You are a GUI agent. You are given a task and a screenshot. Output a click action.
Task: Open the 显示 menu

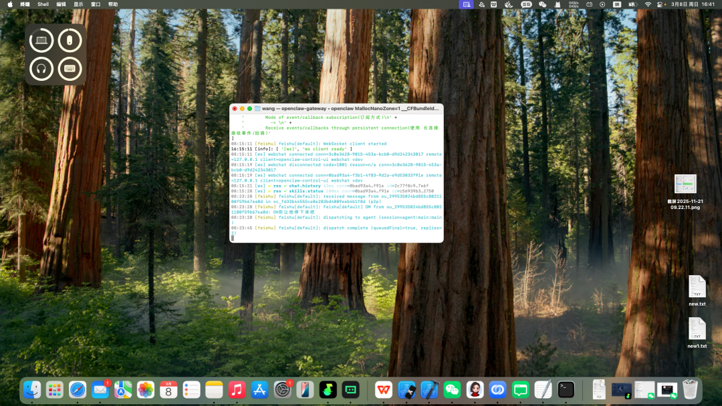pos(78,4)
